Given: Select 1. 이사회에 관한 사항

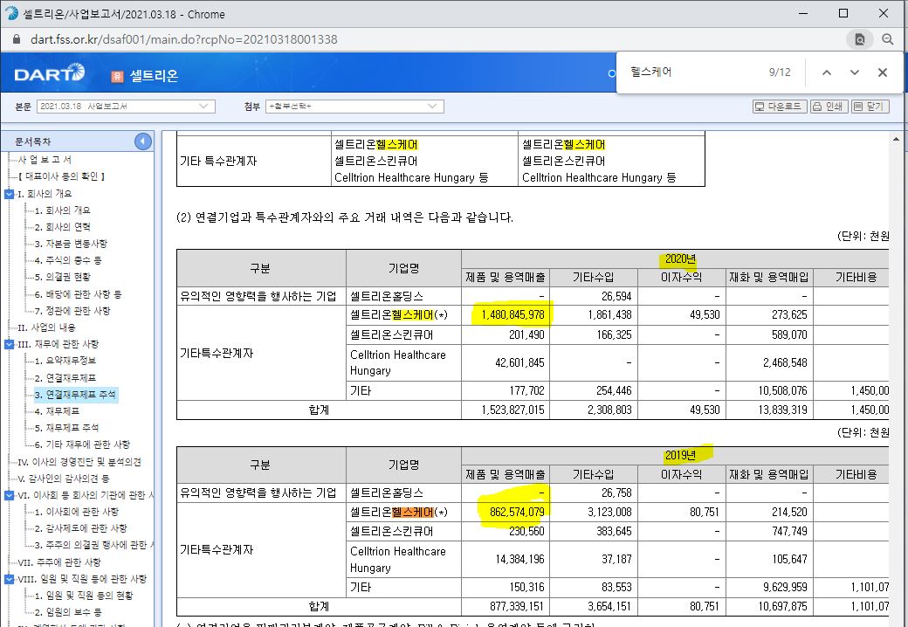Looking at the screenshot, I should [76, 512].
